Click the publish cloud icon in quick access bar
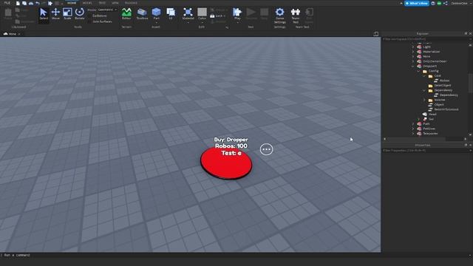 [x=31, y=3]
